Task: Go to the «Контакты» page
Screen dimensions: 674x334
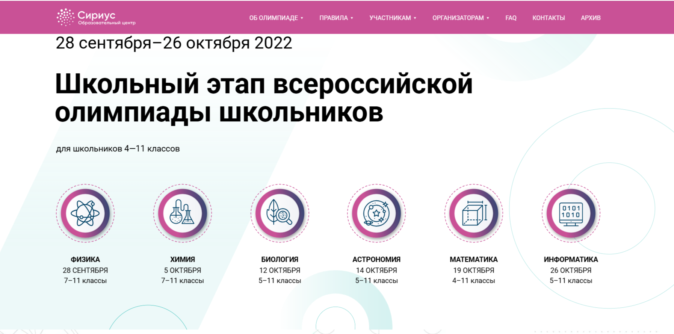Action: (549, 18)
